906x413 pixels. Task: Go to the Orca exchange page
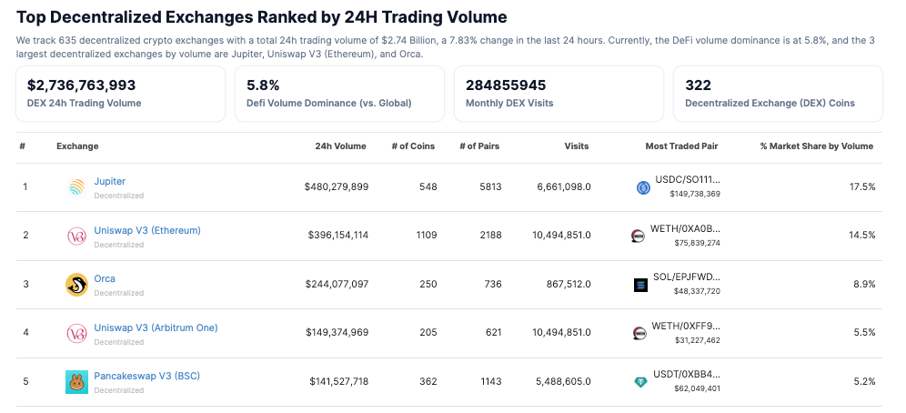click(x=105, y=278)
